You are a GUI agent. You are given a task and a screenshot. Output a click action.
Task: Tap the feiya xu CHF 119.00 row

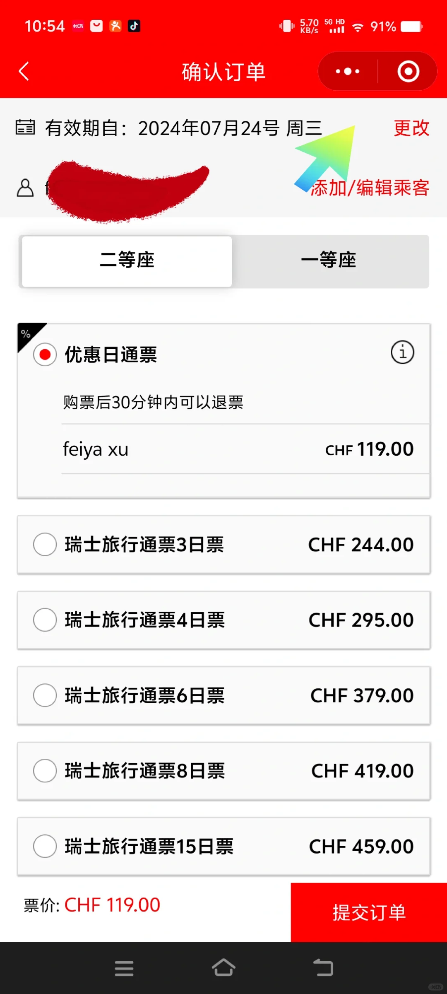pos(238,449)
